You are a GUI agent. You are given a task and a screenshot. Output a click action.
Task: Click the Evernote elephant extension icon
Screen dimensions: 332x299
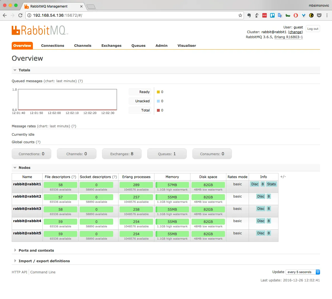(249, 15)
